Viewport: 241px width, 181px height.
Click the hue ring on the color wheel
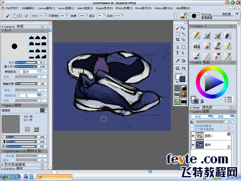212,68
